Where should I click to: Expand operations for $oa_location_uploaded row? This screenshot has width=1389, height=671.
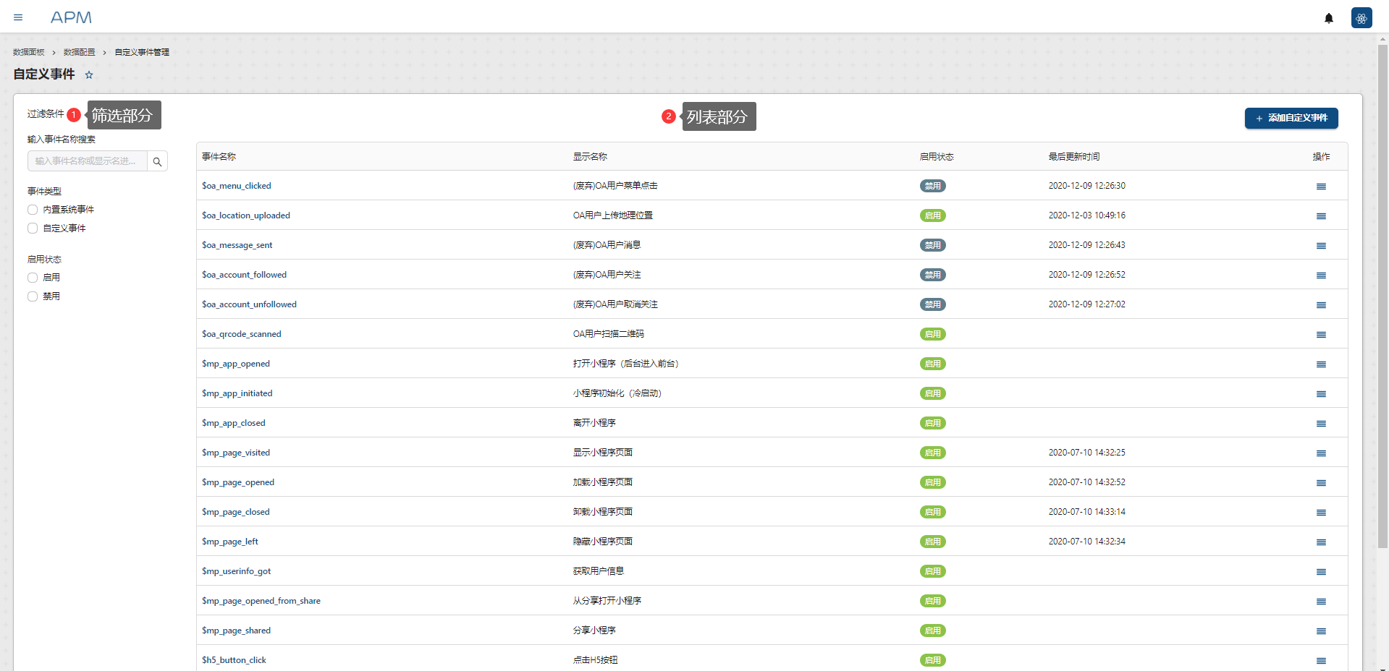[x=1320, y=216]
